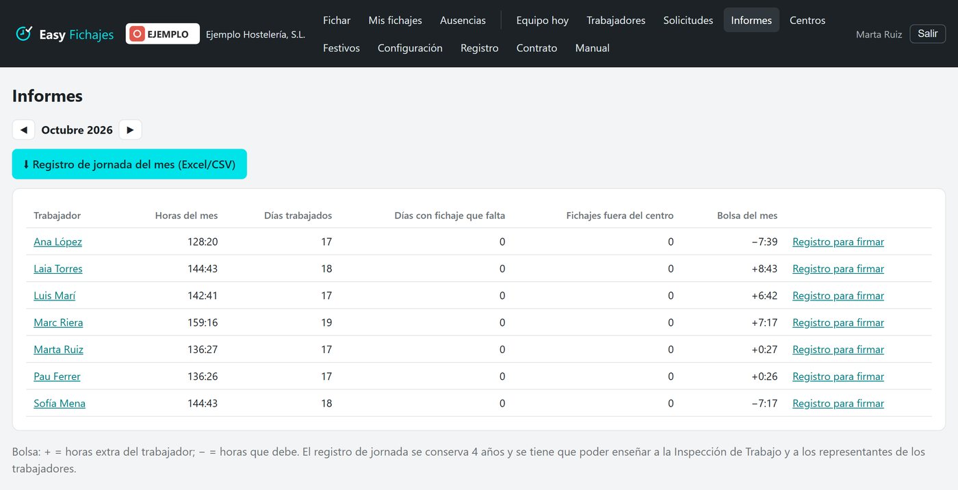Go to Trabajadores page
Image resolution: width=958 pixels, height=490 pixels.
pos(616,21)
